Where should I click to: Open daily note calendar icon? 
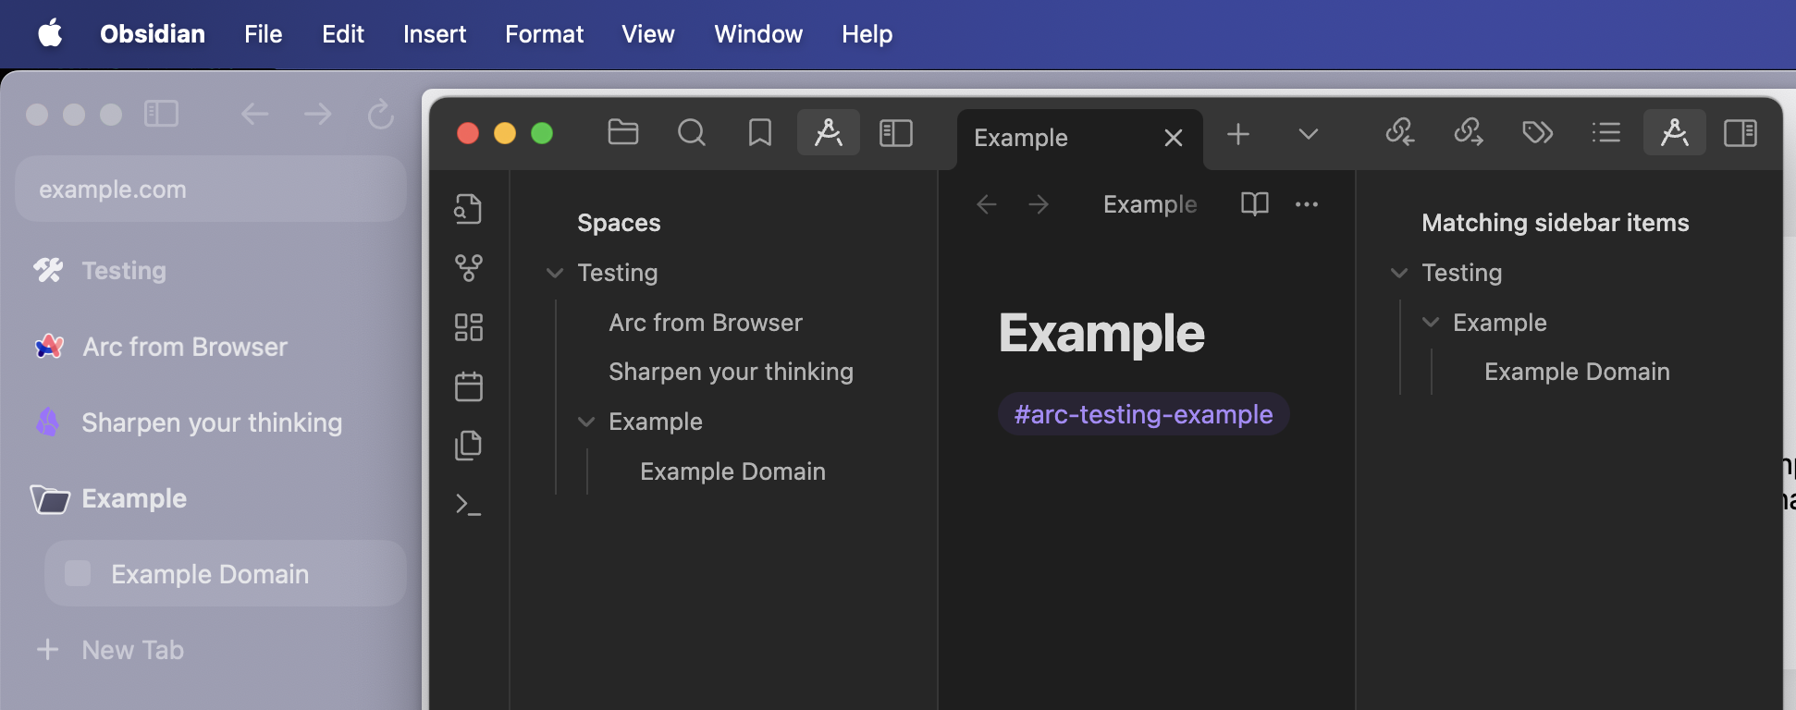point(469,386)
